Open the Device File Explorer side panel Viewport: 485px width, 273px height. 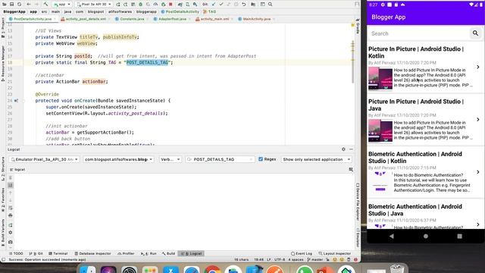point(358,202)
